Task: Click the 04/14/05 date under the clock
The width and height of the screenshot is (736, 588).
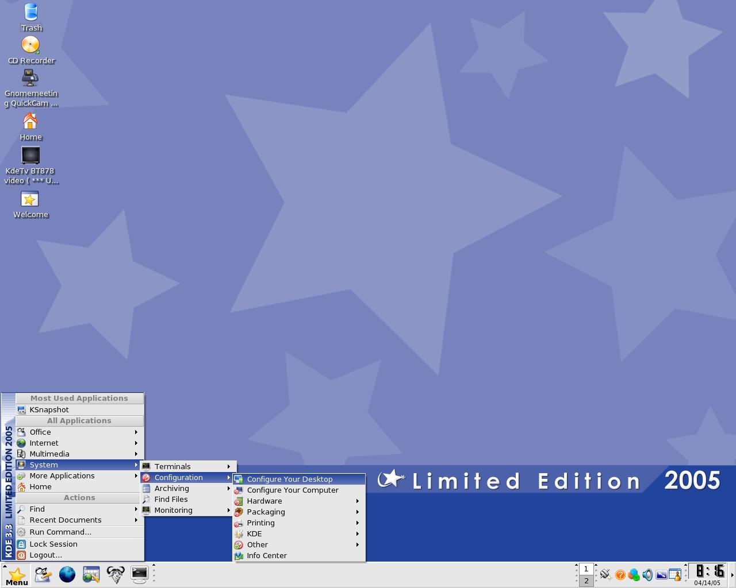Action: [x=707, y=583]
